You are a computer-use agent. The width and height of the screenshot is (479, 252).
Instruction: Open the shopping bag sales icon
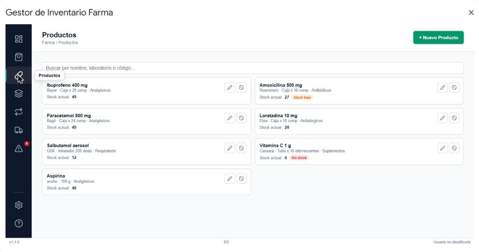click(19, 57)
